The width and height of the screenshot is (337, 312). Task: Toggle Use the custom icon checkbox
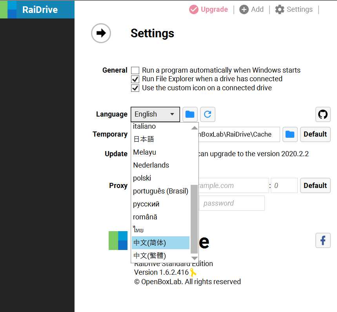(135, 88)
